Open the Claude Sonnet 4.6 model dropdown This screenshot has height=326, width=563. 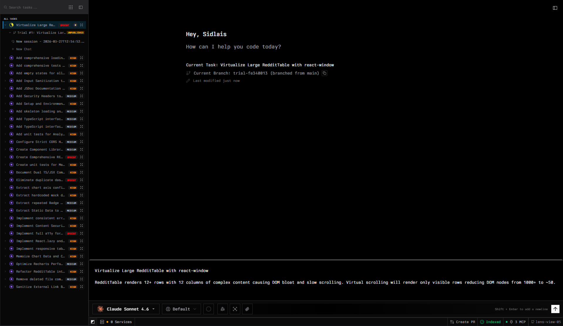click(x=126, y=309)
